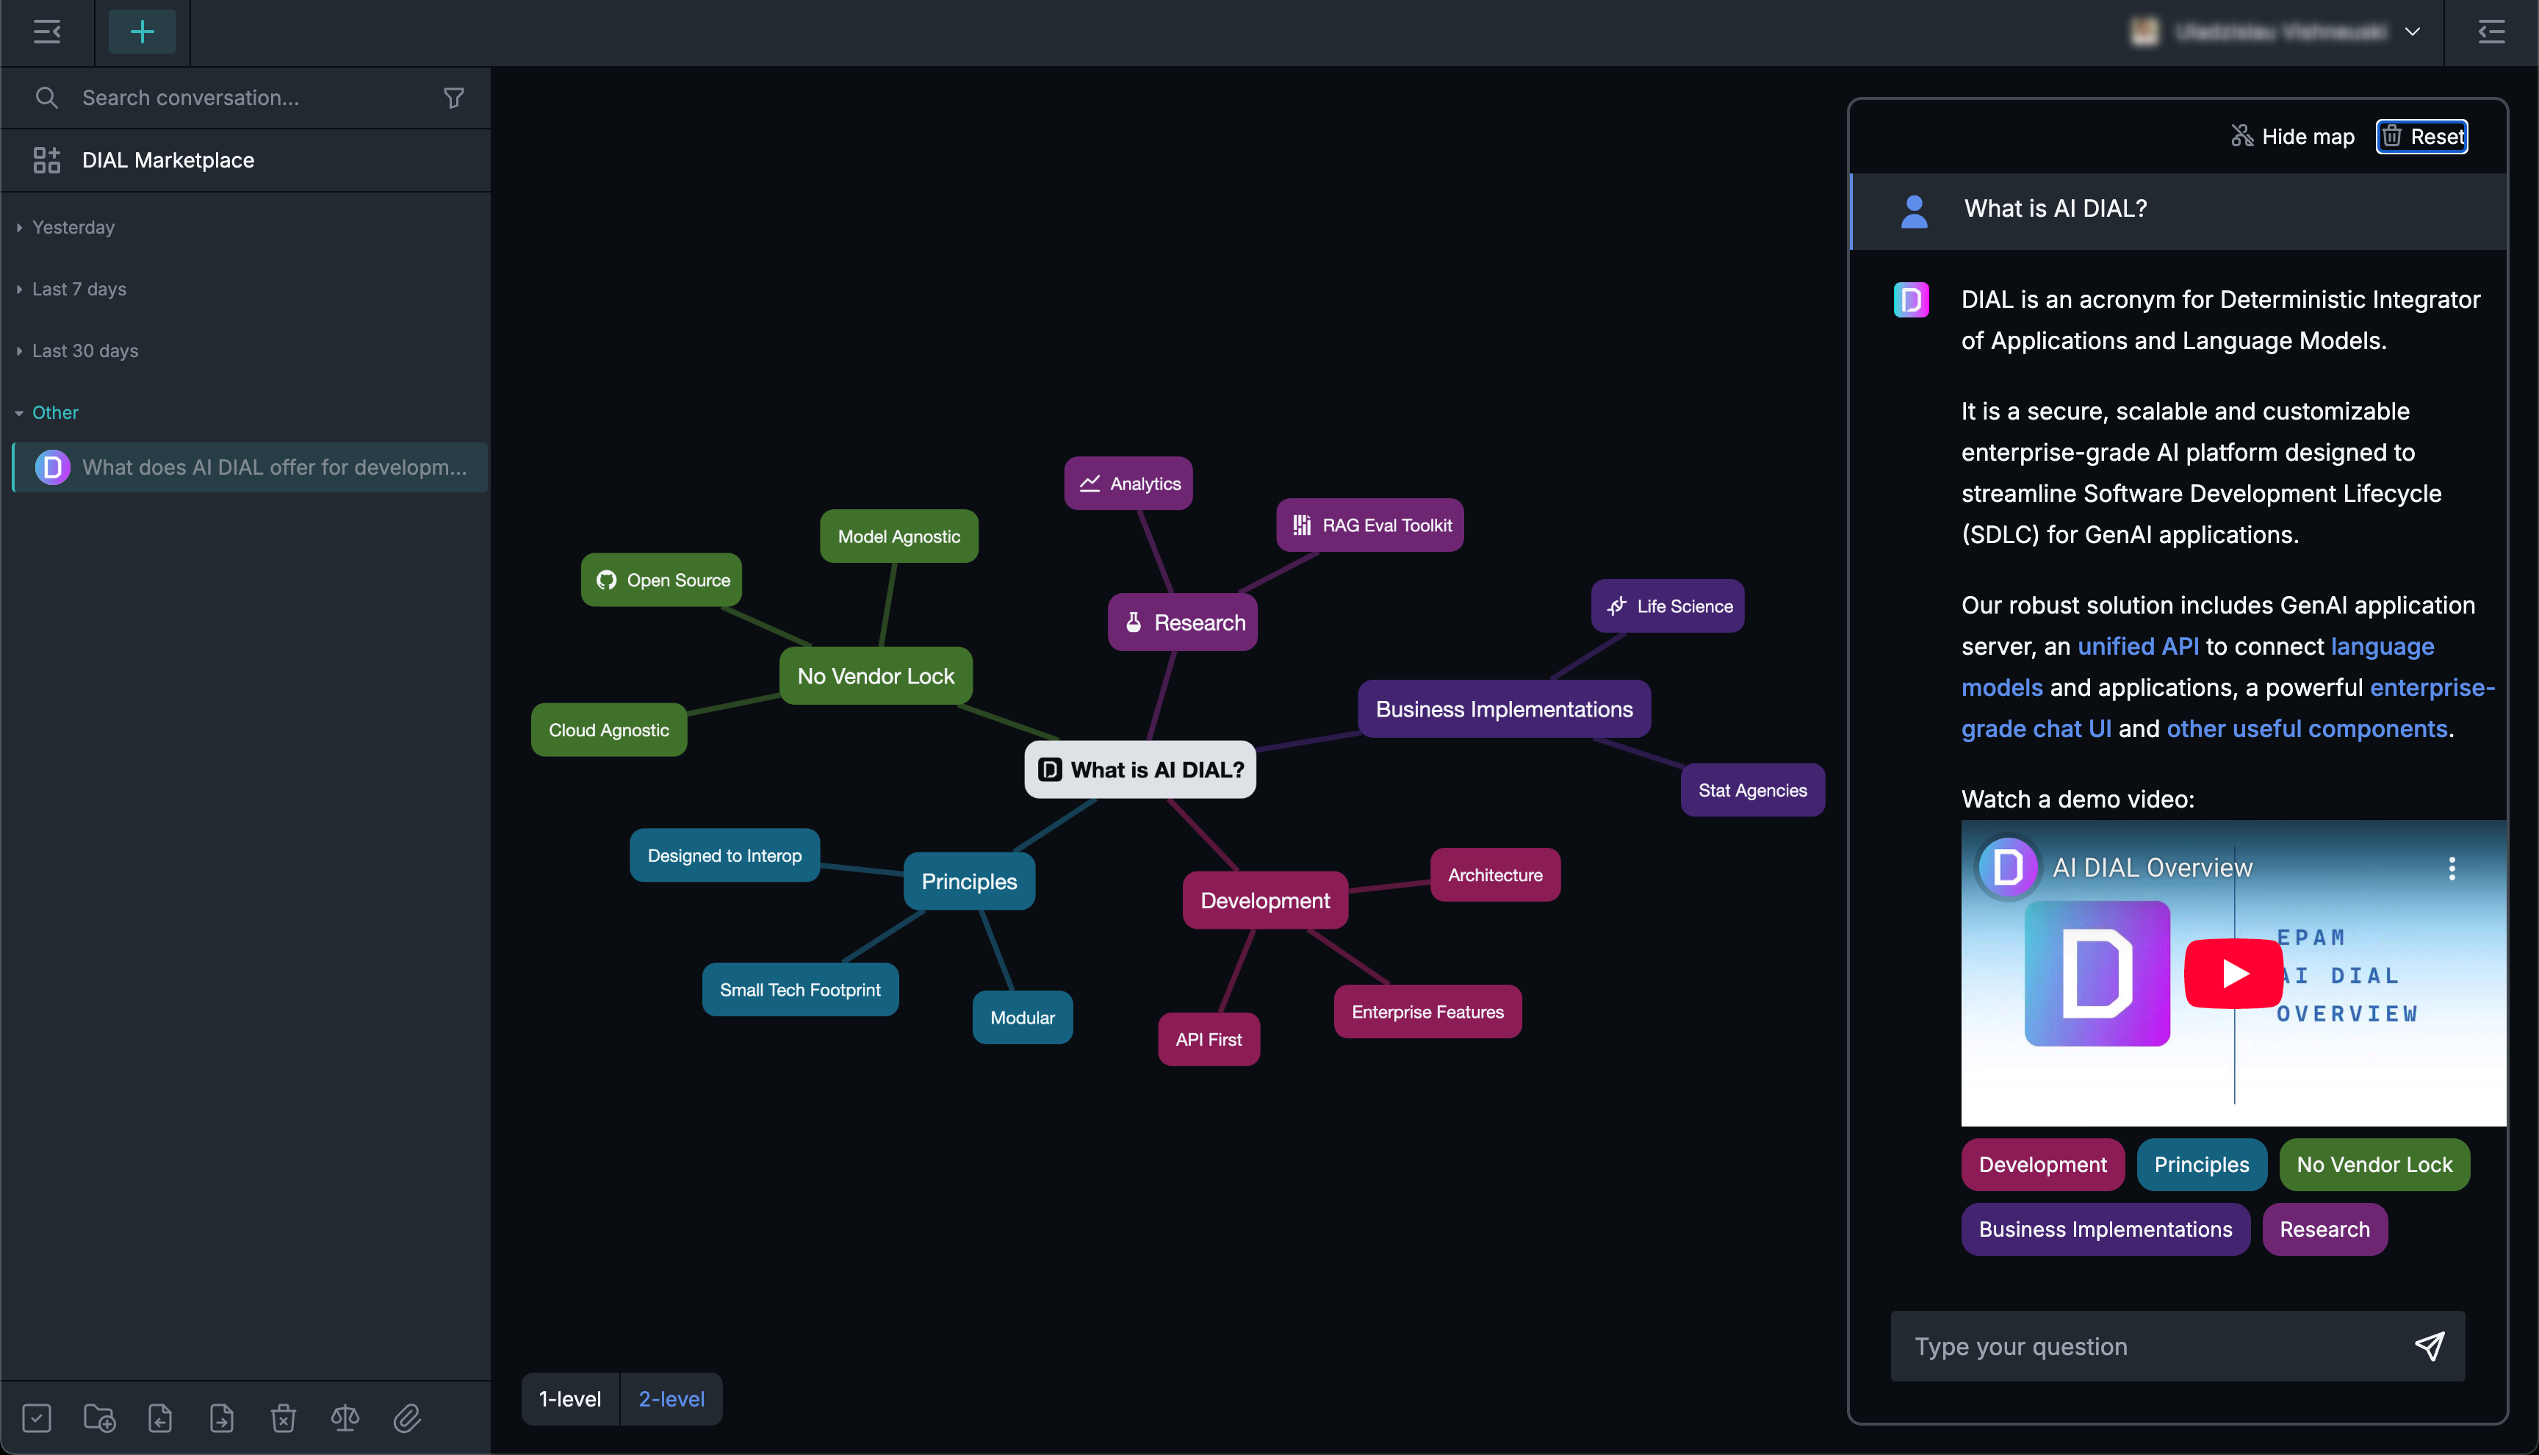Select the Business Implementations map node
Image resolution: width=2539 pixels, height=1455 pixels.
pyautogui.click(x=1504, y=708)
